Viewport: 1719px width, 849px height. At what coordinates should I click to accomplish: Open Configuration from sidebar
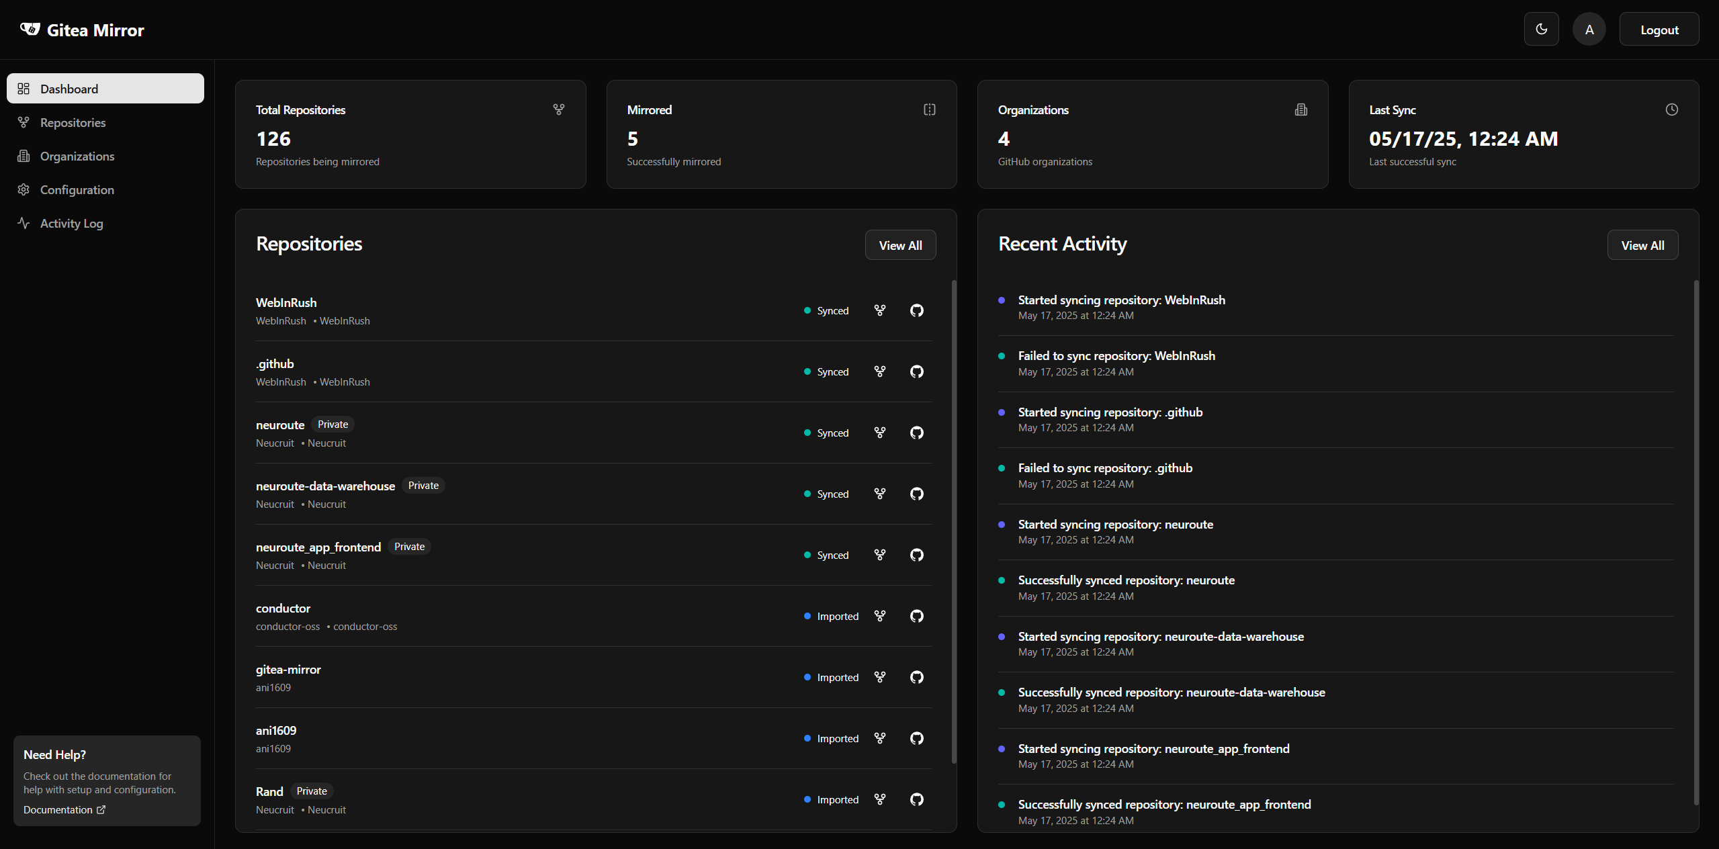tap(77, 190)
